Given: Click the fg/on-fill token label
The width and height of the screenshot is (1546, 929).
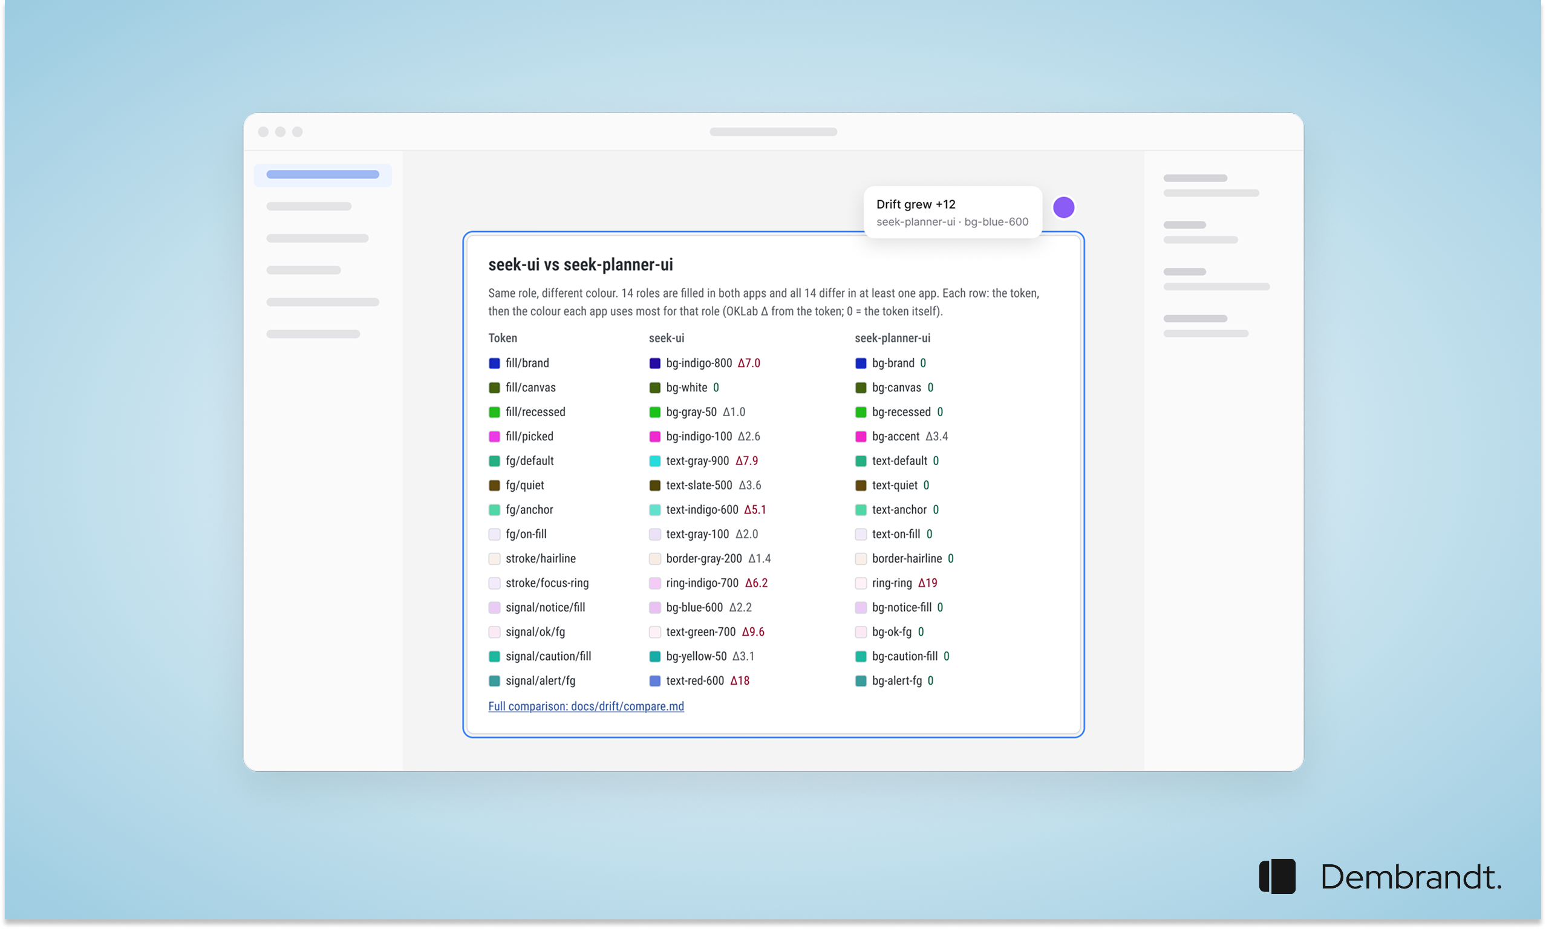Looking at the screenshot, I should tap(526, 534).
